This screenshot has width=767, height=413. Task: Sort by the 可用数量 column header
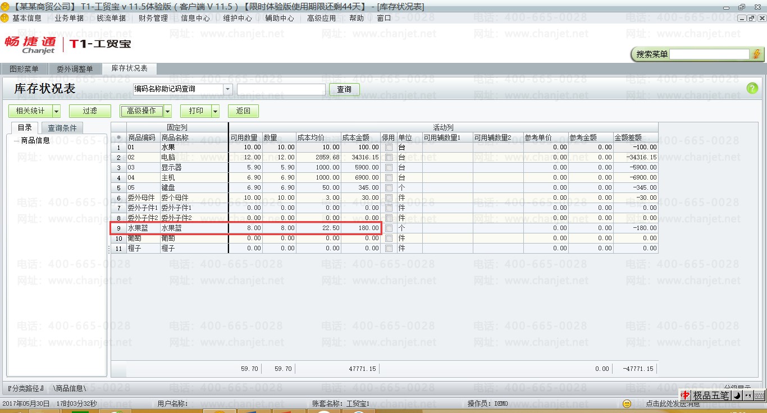[x=246, y=137]
